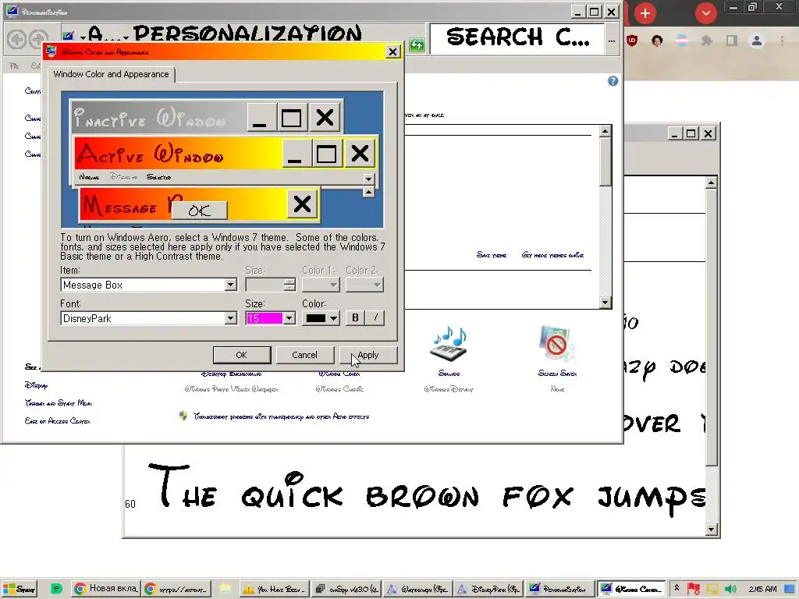The height and width of the screenshot is (599, 799).
Task: Click the font viewer window scroll down arrow
Action: [x=712, y=530]
